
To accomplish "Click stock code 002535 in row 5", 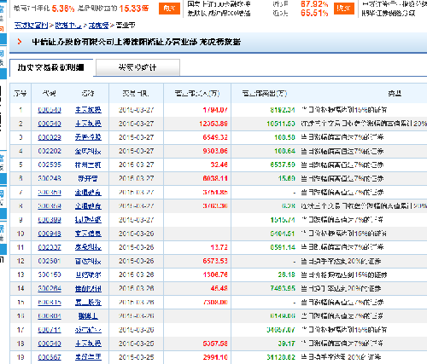I will [x=50, y=165].
